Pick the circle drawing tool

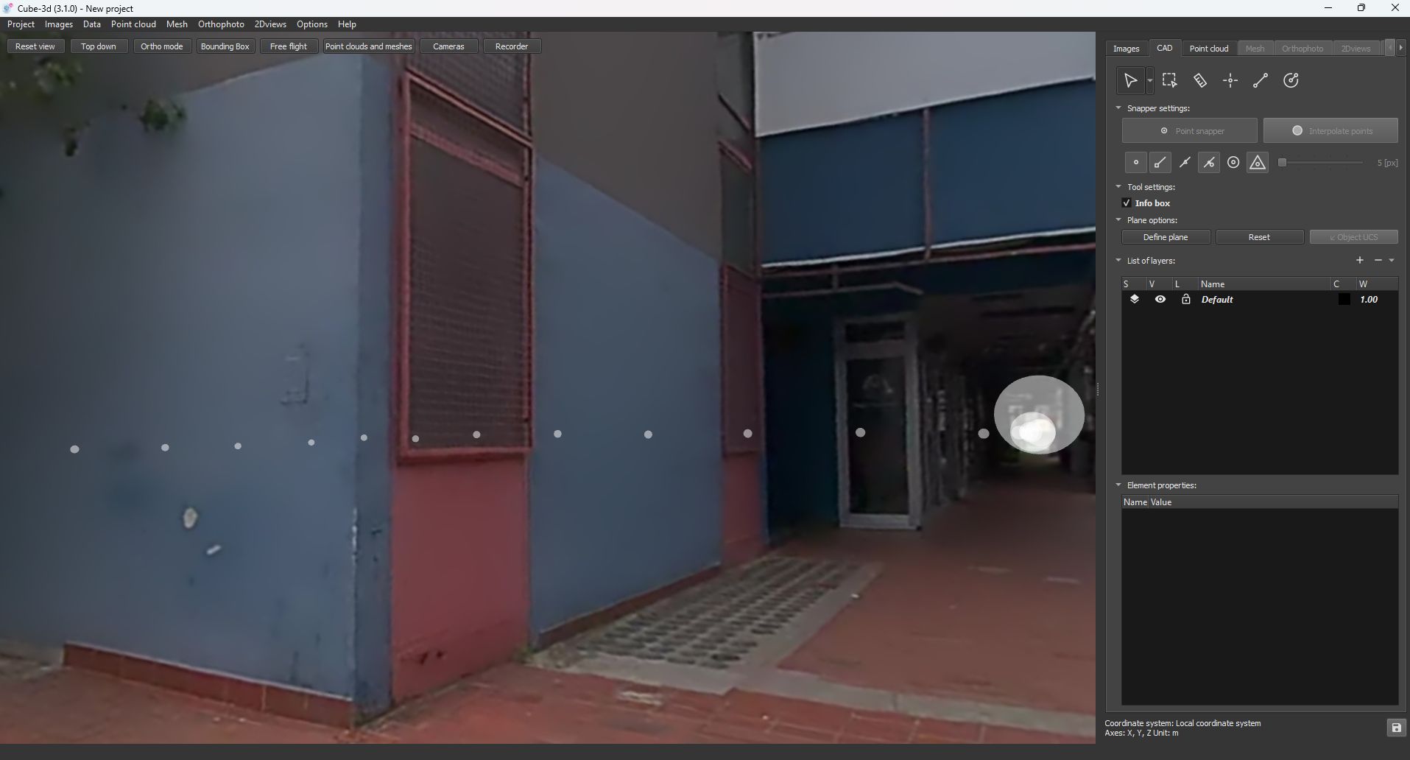point(1291,80)
